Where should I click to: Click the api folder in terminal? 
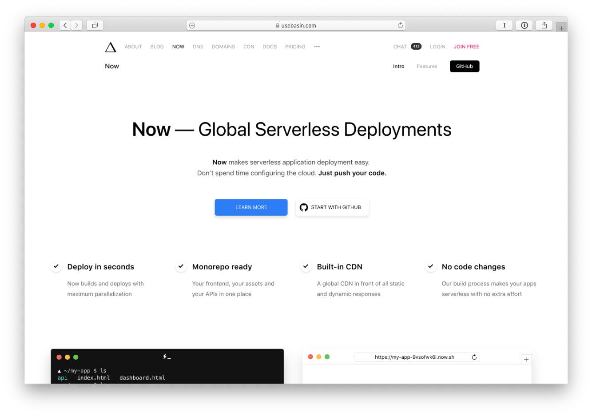coord(63,378)
